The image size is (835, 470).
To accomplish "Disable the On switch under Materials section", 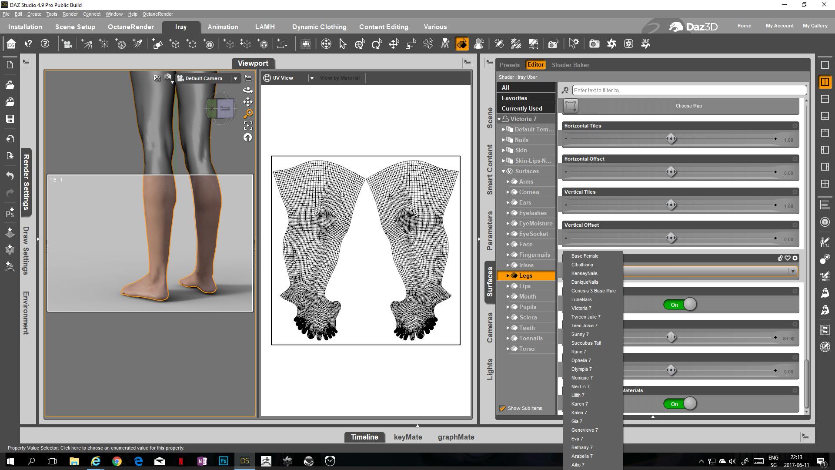I will click(681, 403).
